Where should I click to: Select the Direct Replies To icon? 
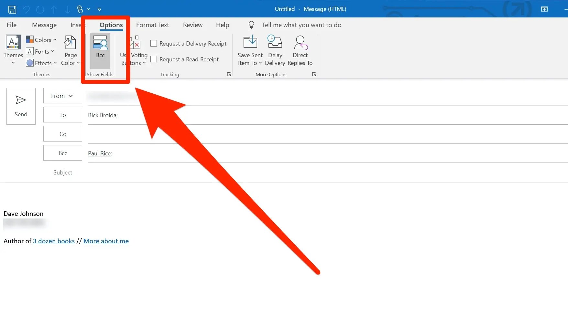(300, 42)
